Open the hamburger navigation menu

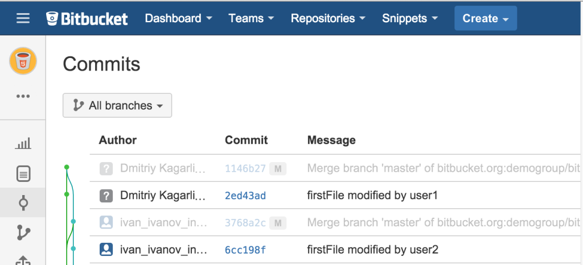click(x=23, y=18)
